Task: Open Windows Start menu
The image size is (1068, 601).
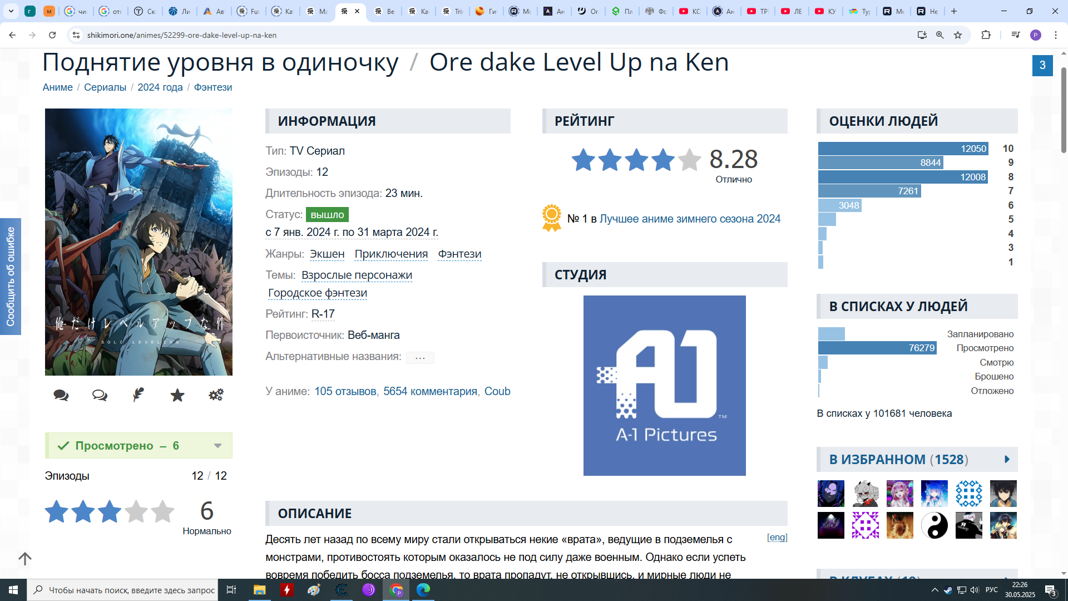Action: coord(13,590)
